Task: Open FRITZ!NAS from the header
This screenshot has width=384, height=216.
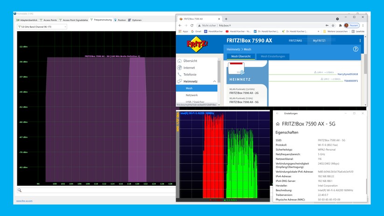Action: coord(295,41)
